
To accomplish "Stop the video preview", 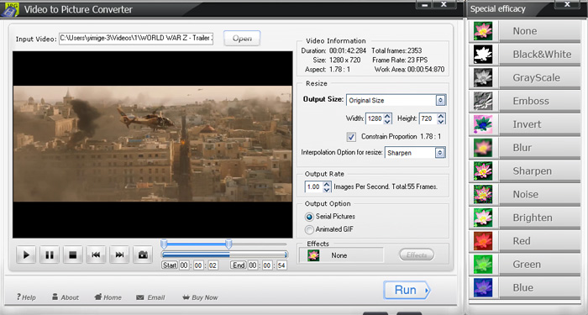I will [x=73, y=255].
